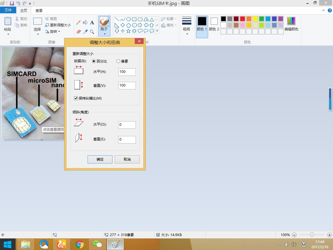
Task: Choose the Eraser tool
Action: click(x=78, y=32)
